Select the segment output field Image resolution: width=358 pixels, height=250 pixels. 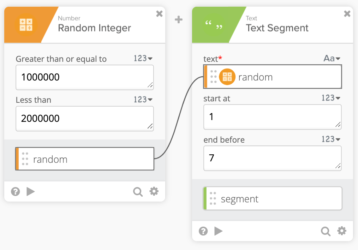[x=273, y=199]
